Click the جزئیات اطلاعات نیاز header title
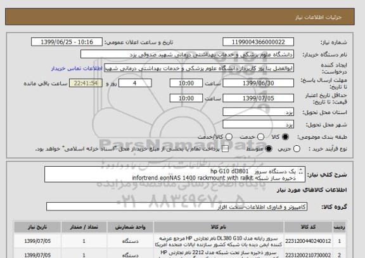 [x=318, y=17]
